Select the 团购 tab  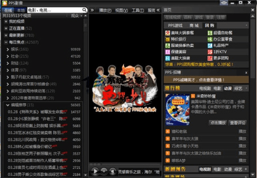click(210, 25)
